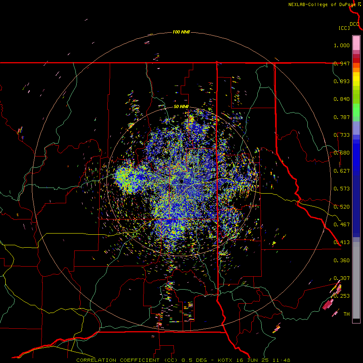The height and width of the screenshot is (363, 363).
Task: Click the DCC label above the color scale
Action: point(355,24)
